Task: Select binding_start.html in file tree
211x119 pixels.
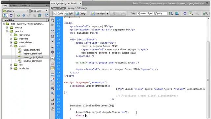Action: click(32, 61)
